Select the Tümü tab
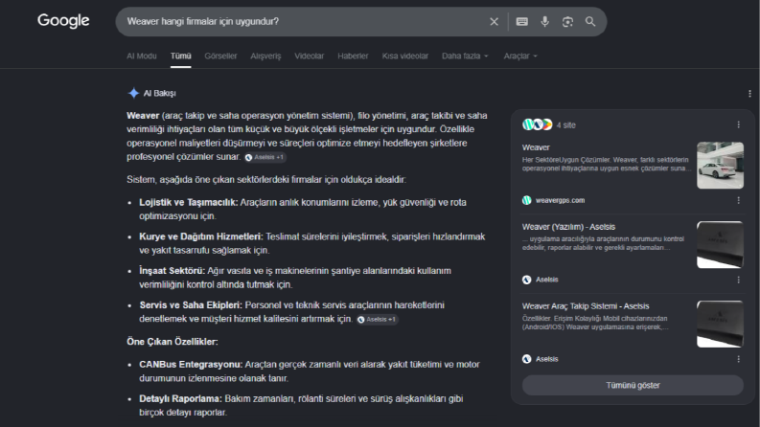 point(181,56)
